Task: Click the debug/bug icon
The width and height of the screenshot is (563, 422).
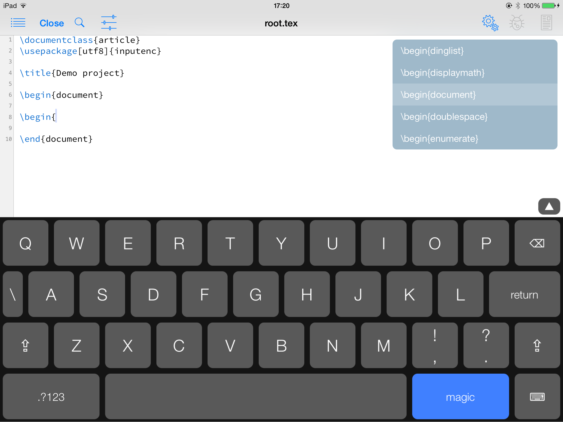Action: 517,23
